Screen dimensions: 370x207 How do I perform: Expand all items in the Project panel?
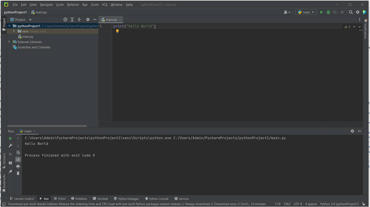(x=72, y=19)
